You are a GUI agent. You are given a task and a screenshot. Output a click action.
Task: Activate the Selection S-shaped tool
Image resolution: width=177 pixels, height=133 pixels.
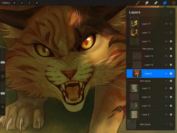click(29, 3)
